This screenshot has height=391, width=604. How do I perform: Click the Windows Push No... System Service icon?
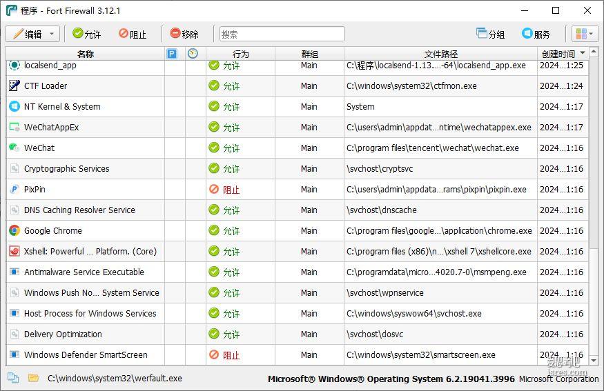[14, 292]
